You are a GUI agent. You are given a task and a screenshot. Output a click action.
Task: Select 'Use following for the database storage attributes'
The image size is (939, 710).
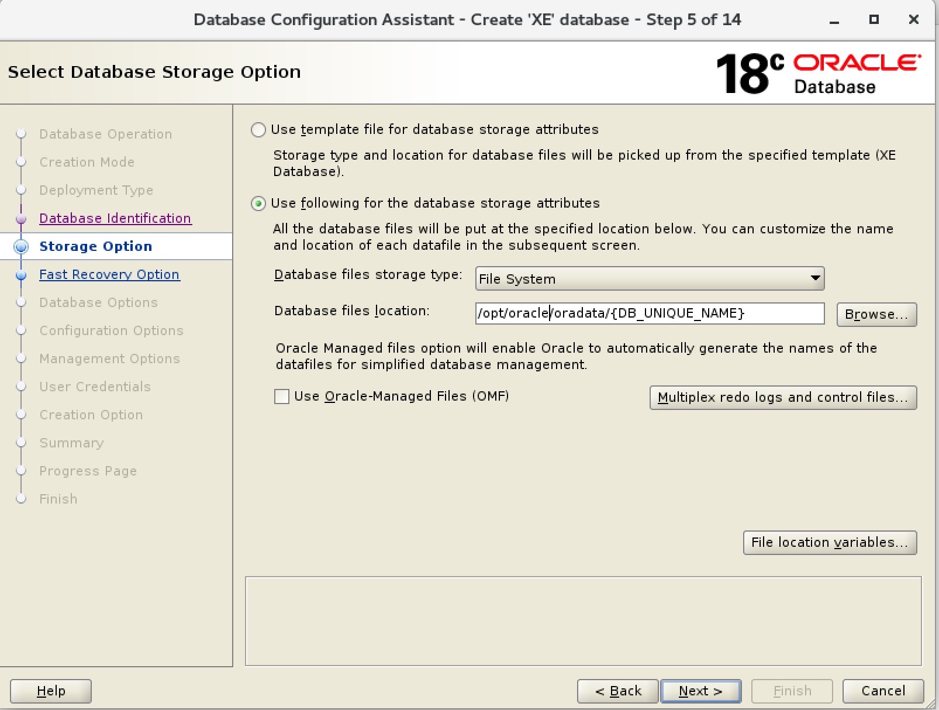coord(258,204)
